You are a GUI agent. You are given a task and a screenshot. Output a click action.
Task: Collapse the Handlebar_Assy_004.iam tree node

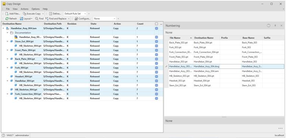pos(3,28)
